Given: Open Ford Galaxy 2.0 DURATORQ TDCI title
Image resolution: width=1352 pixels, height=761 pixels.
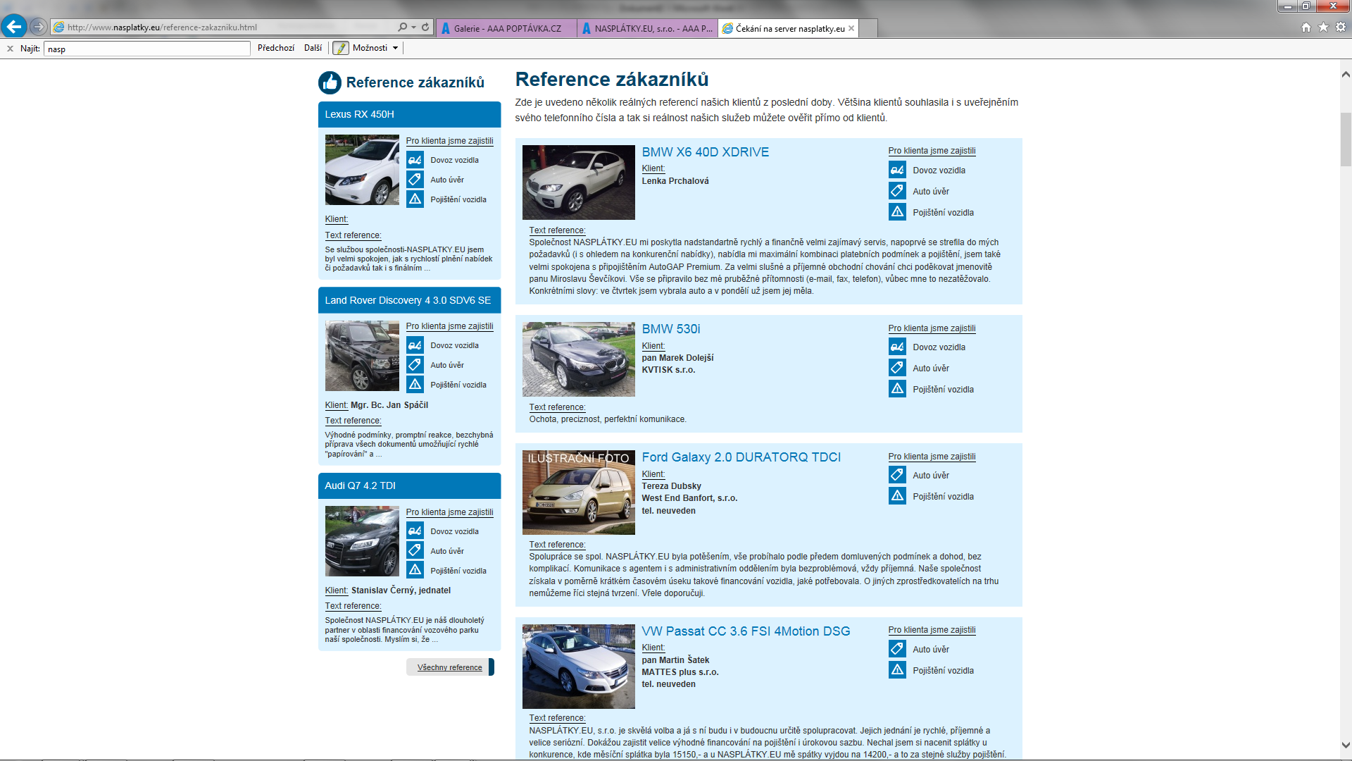Looking at the screenshot, I should pos(741,457).
